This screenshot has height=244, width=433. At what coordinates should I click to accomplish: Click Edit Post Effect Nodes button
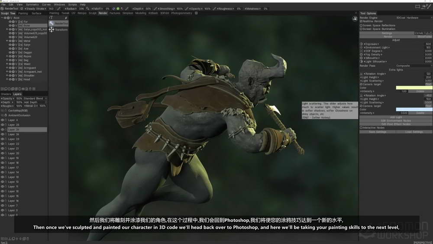tap(396, 124)
